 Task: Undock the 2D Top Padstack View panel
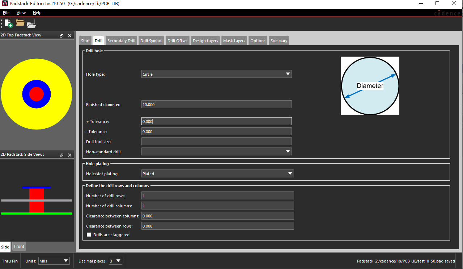[x=62, y=36]
